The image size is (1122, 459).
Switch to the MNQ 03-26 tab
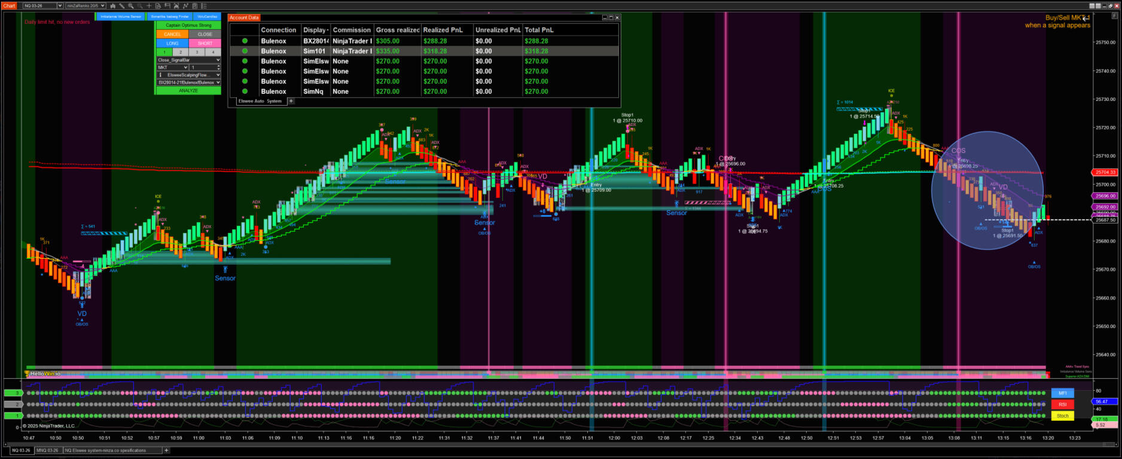[x=48, y=450]
